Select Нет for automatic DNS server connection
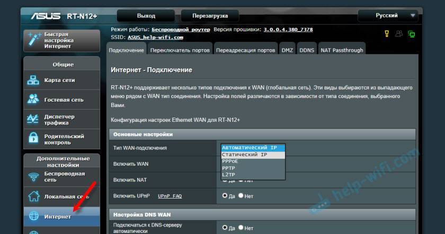This screenshot has height=234, width=445. pos(241,228)
